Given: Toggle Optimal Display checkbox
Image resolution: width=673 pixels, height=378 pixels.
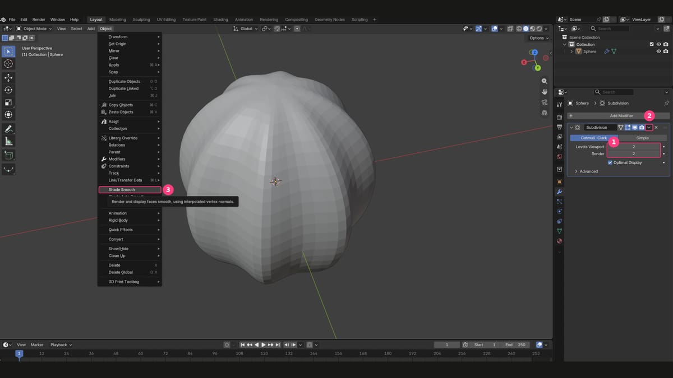Looking at the screenshot, I should [x=610, y=162].
